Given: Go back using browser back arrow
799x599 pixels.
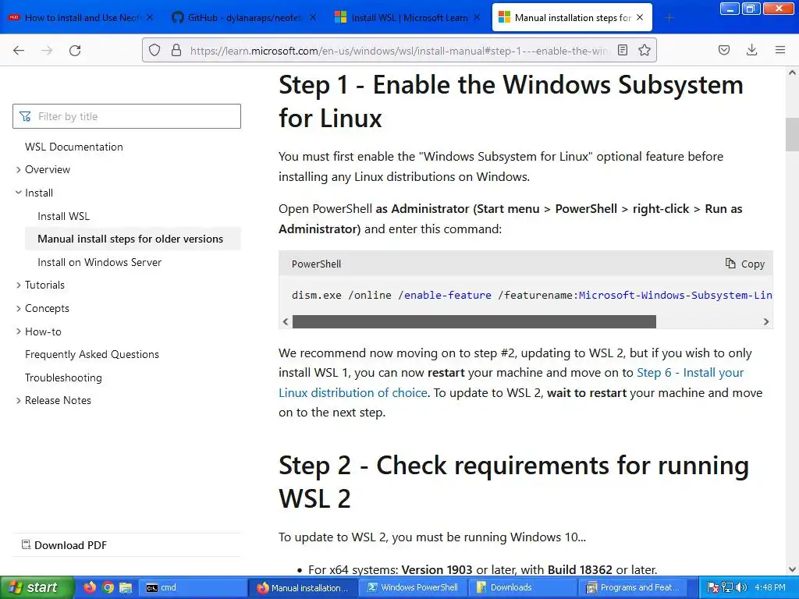Looking at the screenshot, I should pyautogui.click(x=19, y=50).
